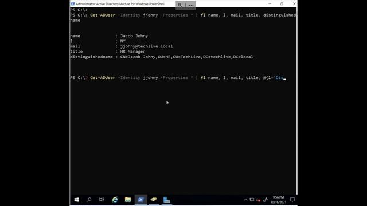Click the 'Jacob Johny' name value
This screenshot has width=367, height=206.
[134, 36]
